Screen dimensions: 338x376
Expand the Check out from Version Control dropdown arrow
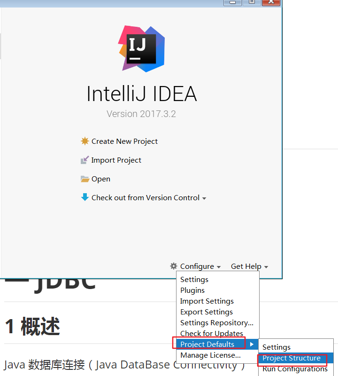click(x=204, y=198)
